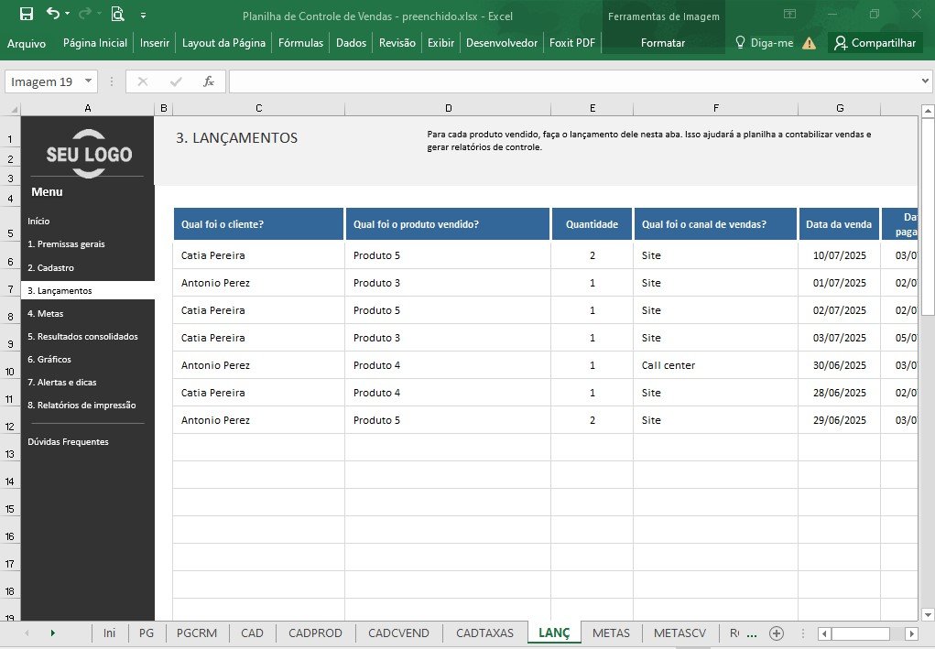Click the sheet tabs next scroll arrow
The height and width of the screenshot is (649, 935).
pos(52,633)
